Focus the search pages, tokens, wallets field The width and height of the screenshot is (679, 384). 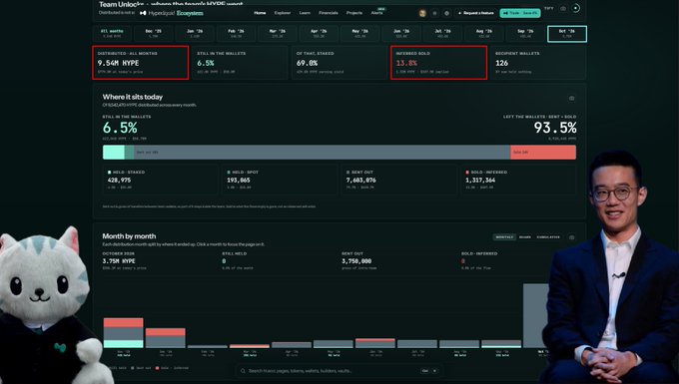click(339, 371)
